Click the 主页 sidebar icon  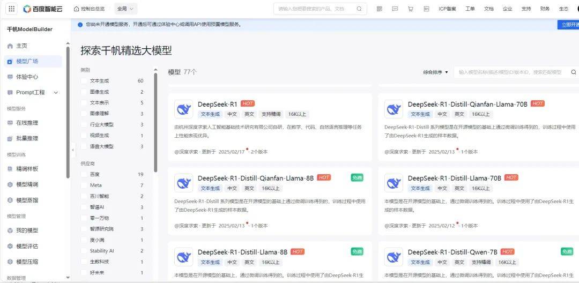click(10, 46)
